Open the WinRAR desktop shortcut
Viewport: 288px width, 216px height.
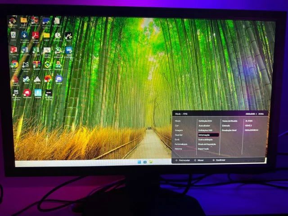[36, 65]
